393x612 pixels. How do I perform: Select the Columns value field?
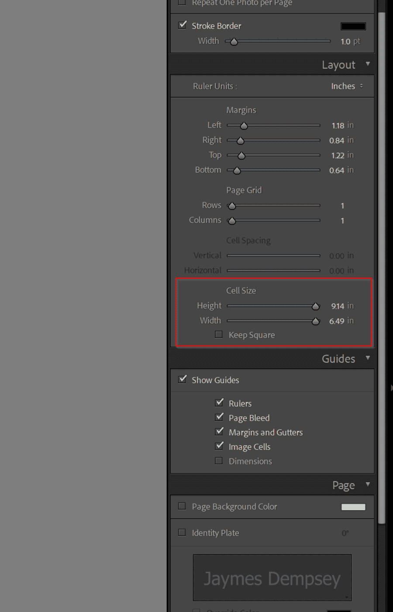[x=342, y=221]
